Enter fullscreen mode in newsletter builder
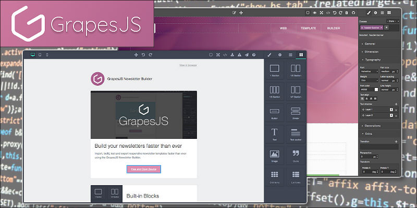Image resolution: width=417 pixels, height=208 pixels. pyautogui.click(x=218, y=55)
